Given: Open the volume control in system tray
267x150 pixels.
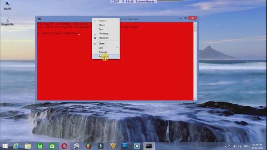Looking at the screenshot, I should (x=234, y=146).
